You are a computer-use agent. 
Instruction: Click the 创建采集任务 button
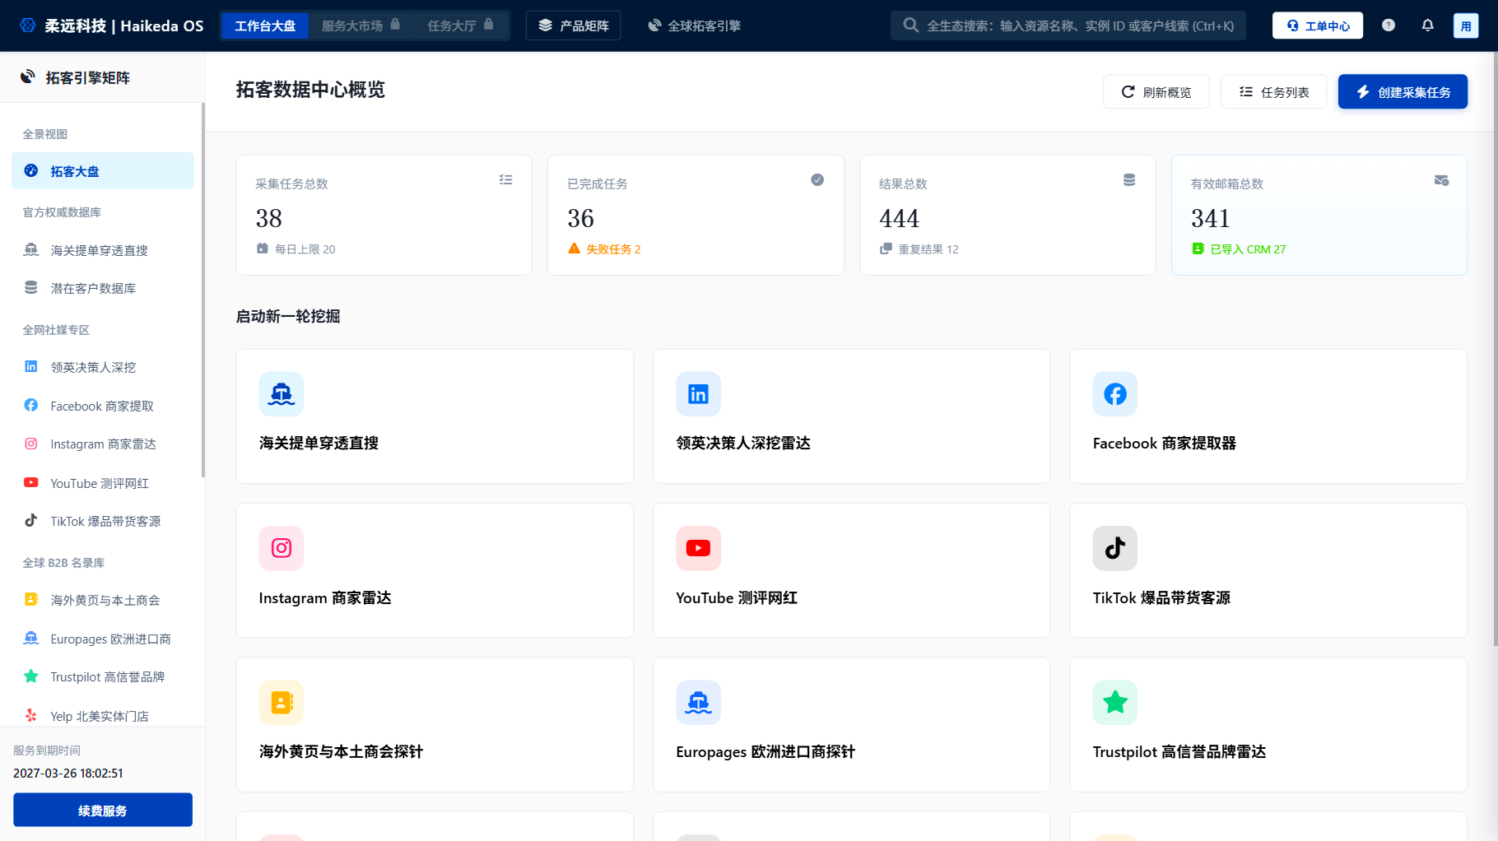pos(1403,91)
